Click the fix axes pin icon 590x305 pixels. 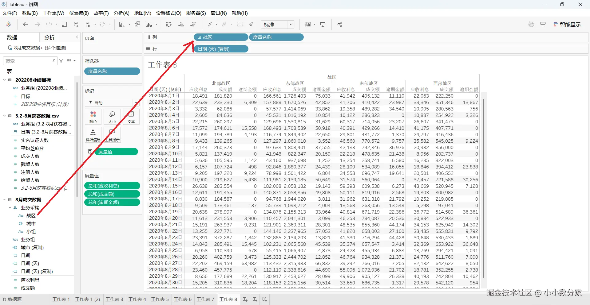(x=251, y=24)
